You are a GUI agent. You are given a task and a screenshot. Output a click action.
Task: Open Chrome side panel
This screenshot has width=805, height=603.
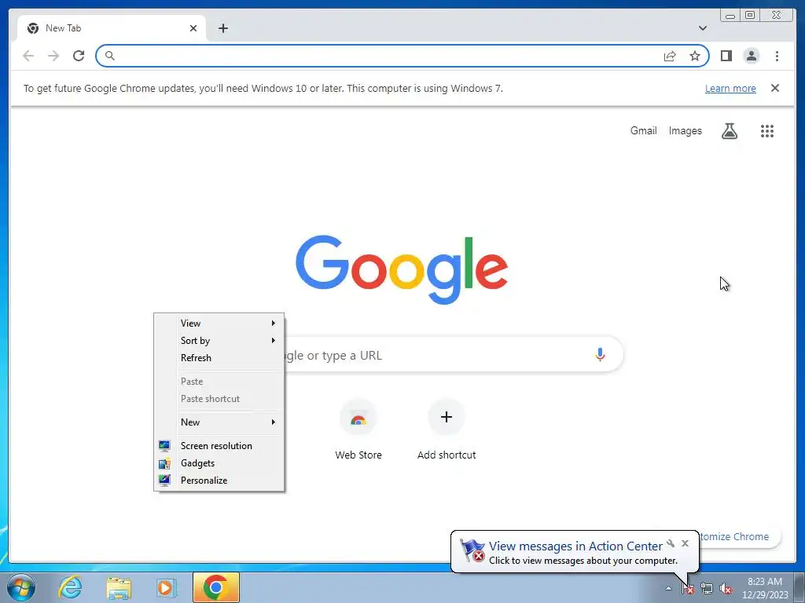[726, 56]
